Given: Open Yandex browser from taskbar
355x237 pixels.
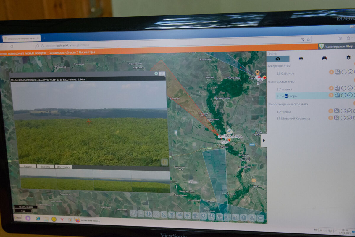Looking at the screenshot, I should coord(62,220).
